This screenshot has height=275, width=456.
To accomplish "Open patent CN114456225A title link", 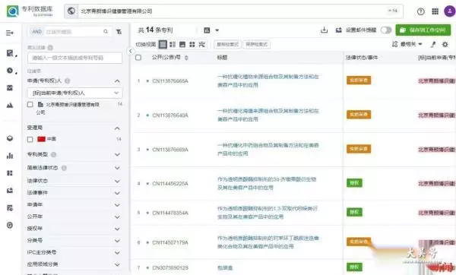I will pyautogui.click(x=267, y=183).
